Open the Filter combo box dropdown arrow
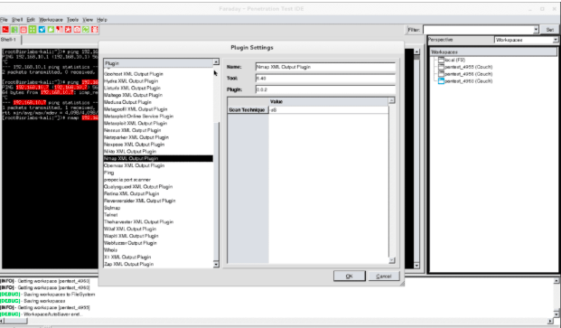561x328 pixels. (536, 30)
